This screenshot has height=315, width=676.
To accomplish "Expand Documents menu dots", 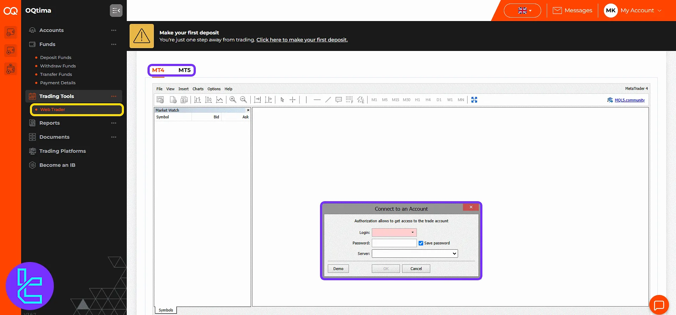I will pyautogui.click(x=114, y=137).
